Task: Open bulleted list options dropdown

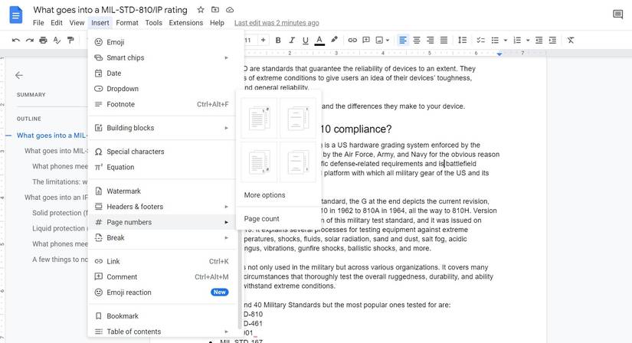Action: pyautogui.click(x=506, y=41)
